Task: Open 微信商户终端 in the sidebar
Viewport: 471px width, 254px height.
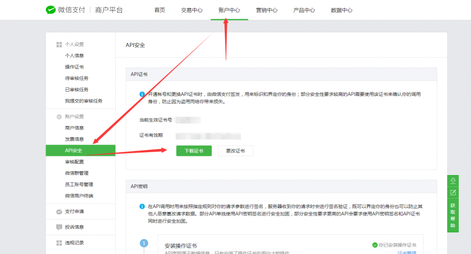Action: pyautogui.click(x=79, y=196)
